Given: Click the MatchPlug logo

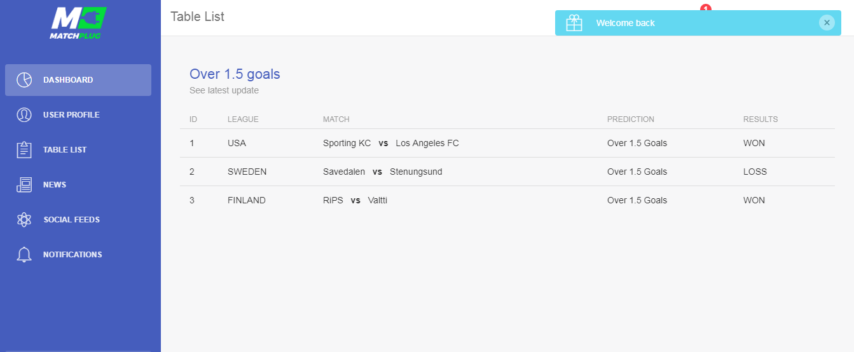Looking at the screenshot, I should click(77, 24).
